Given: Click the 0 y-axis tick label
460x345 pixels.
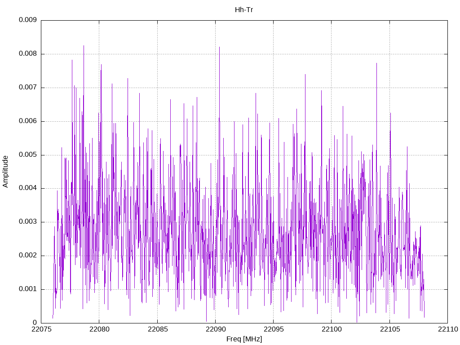Looking at the screenshot, I should [x=35, y=323].
